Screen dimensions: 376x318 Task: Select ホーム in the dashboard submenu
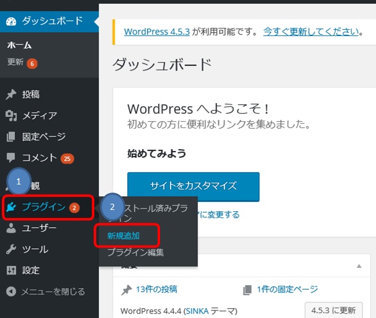[19, 45]
